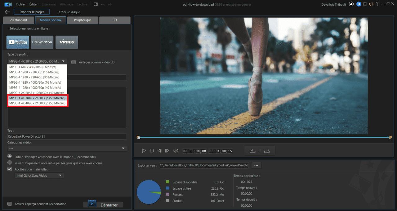Open the Fichier menu
The width and height of the screenshot is (397, 211).
[21, 4]
